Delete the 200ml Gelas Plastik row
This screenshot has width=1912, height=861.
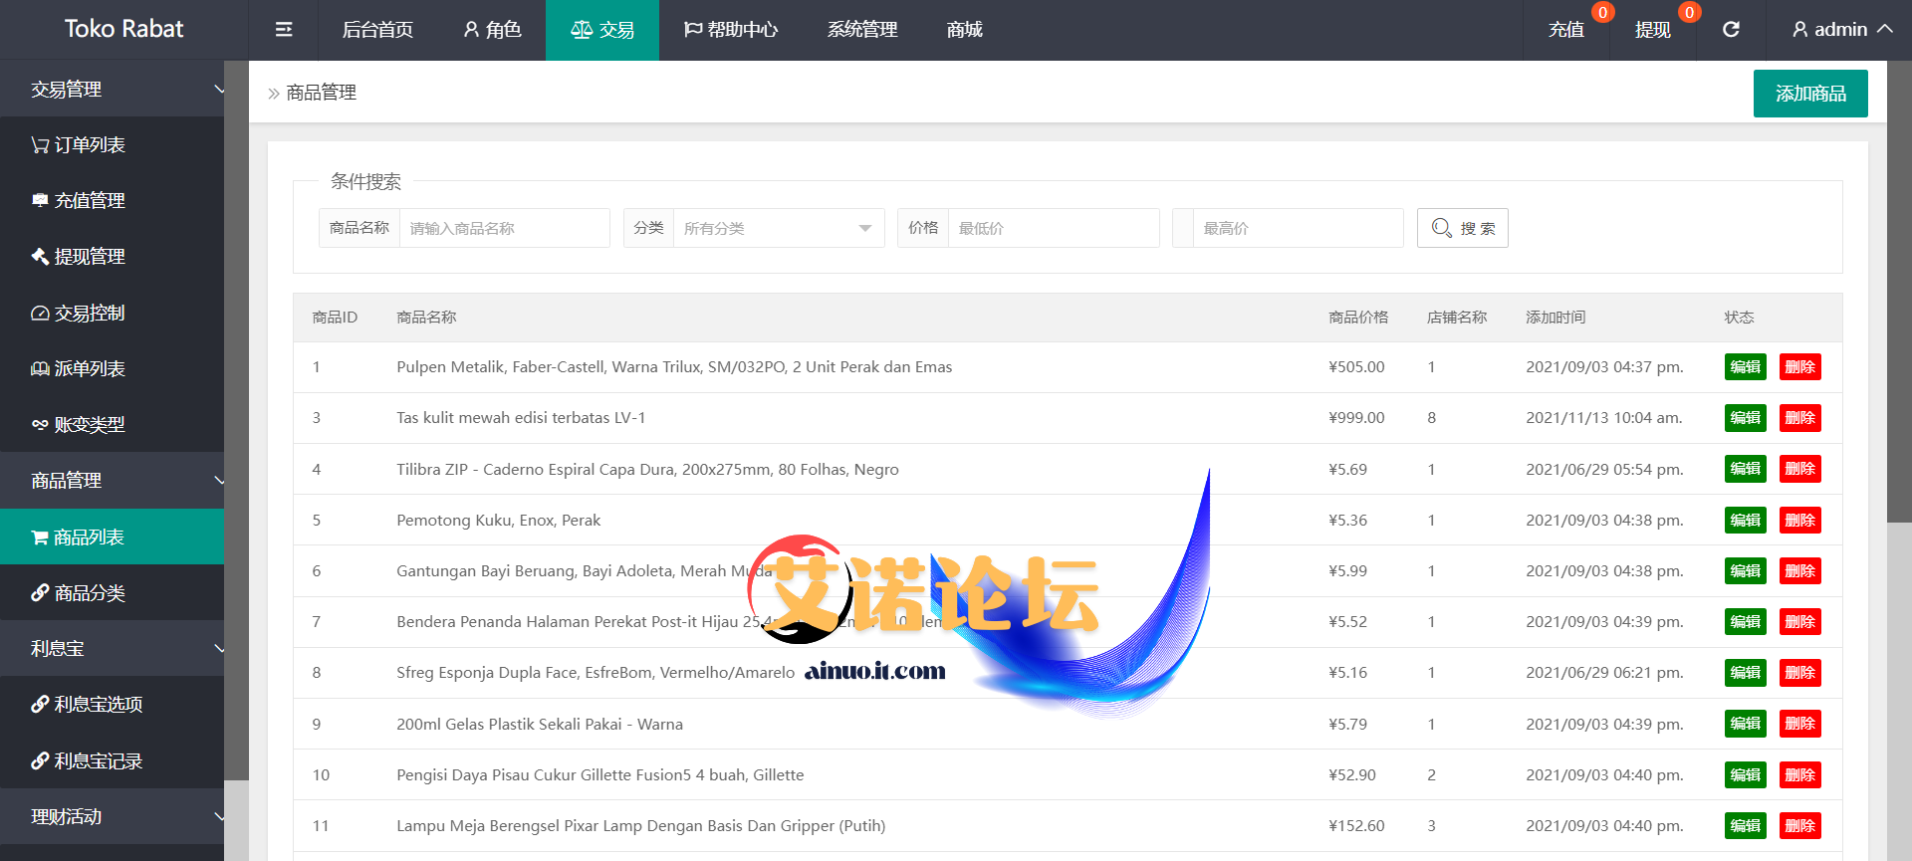coord(1799,724)
